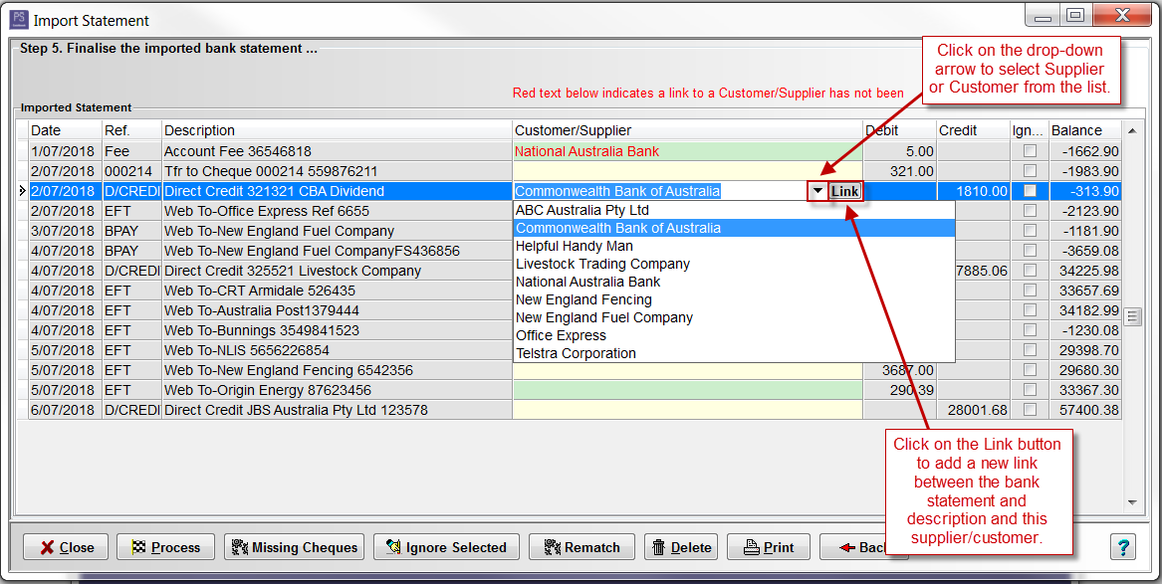Tick Ignore checkbox for Australia Post row
This screenshot has height=584, width=1162.
pyautogui.click(x=1030, y=310)
